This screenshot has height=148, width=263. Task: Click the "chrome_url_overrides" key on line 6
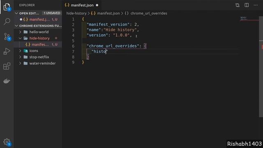[x=113, y=46]
